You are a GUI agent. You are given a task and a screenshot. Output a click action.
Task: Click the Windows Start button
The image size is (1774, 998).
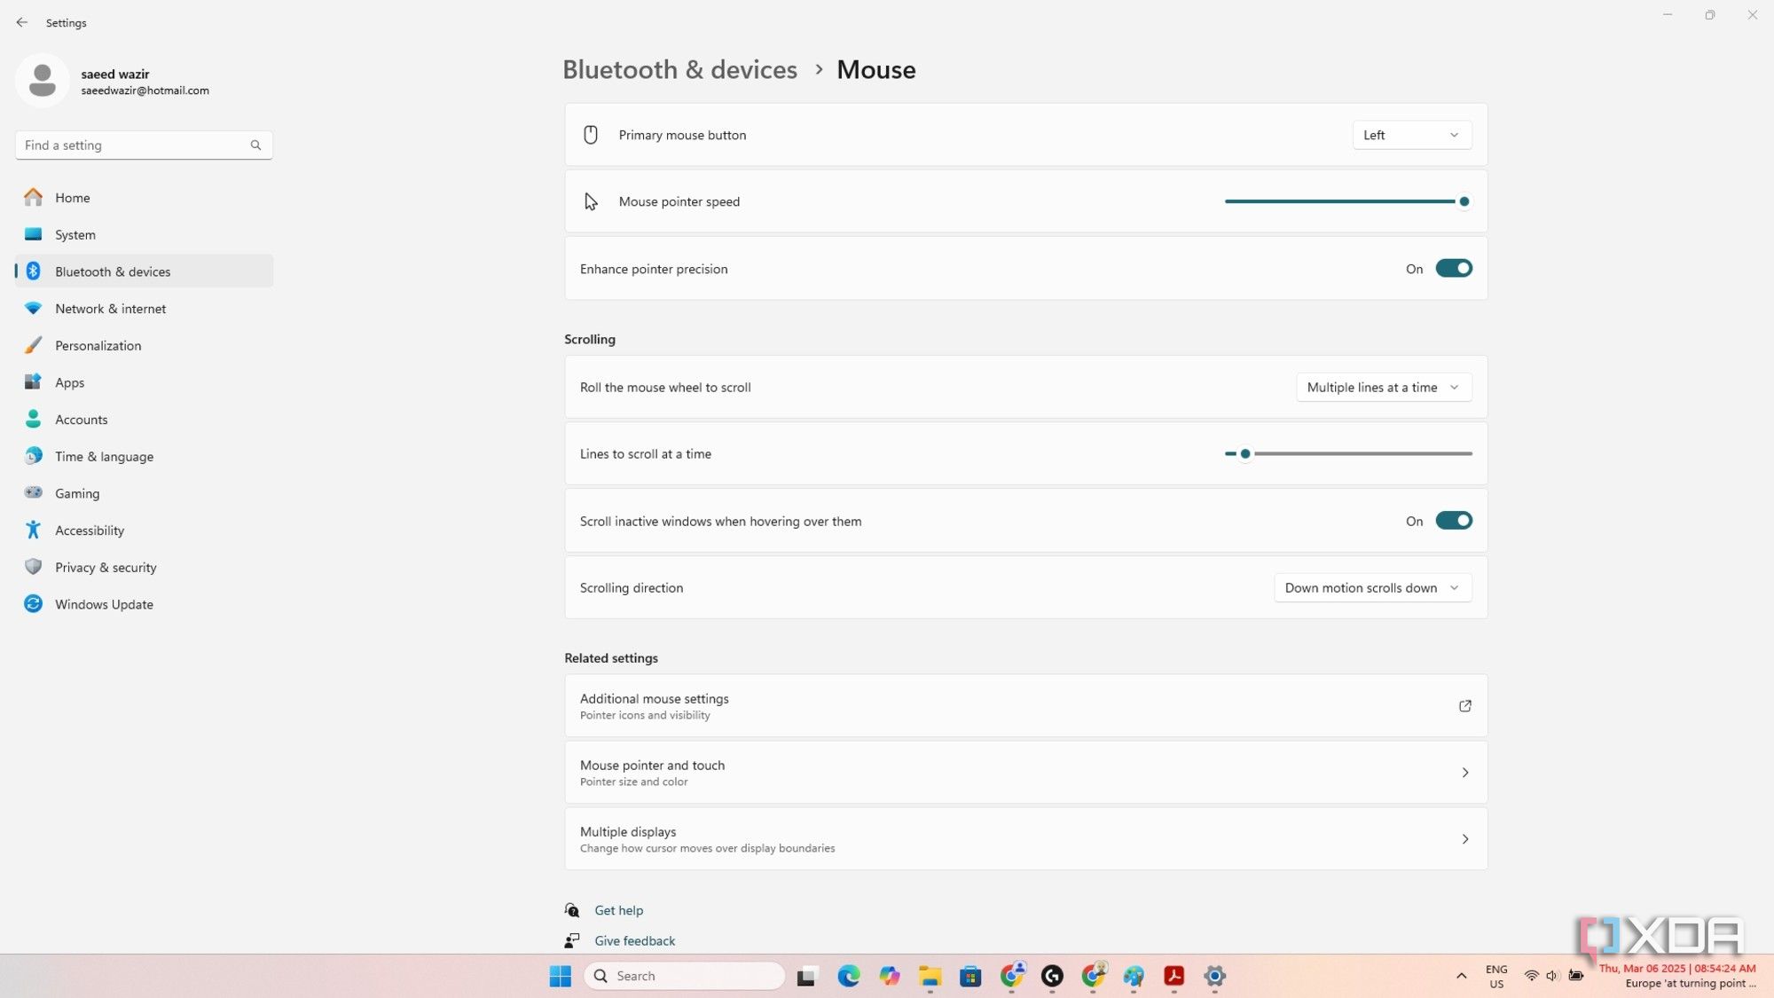(560, 976)
